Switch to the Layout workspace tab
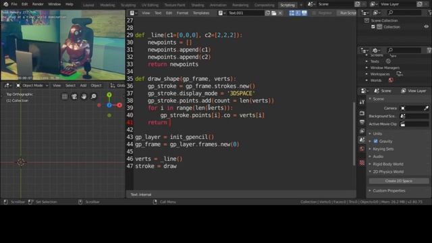 [88, 5]
